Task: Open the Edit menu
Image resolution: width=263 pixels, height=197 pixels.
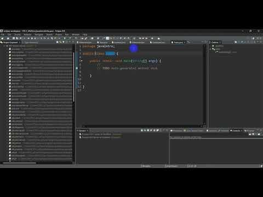Action: pos(9,34)
